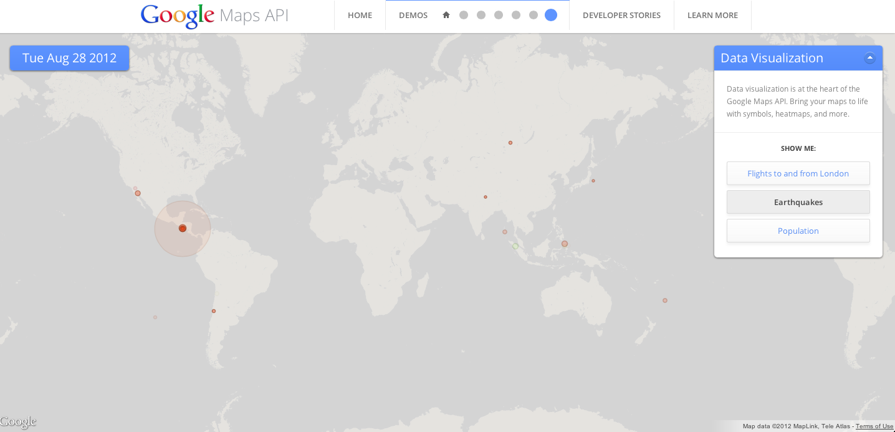This screenshot has height=432, width=895.
Task: Select the fourth grey demo dot
Action: pyautogui.click(x=516, y=15)
